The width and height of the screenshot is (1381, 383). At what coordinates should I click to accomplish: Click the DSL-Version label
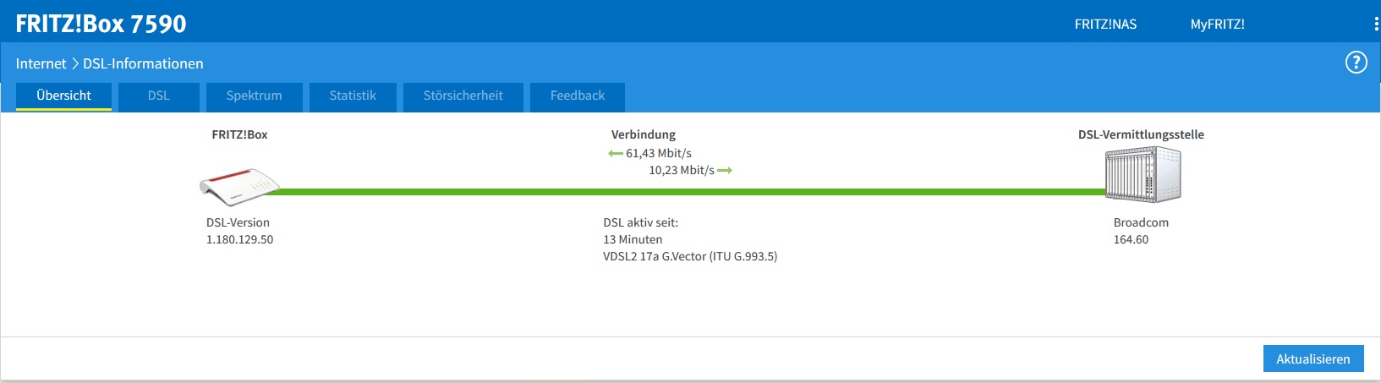238,222
